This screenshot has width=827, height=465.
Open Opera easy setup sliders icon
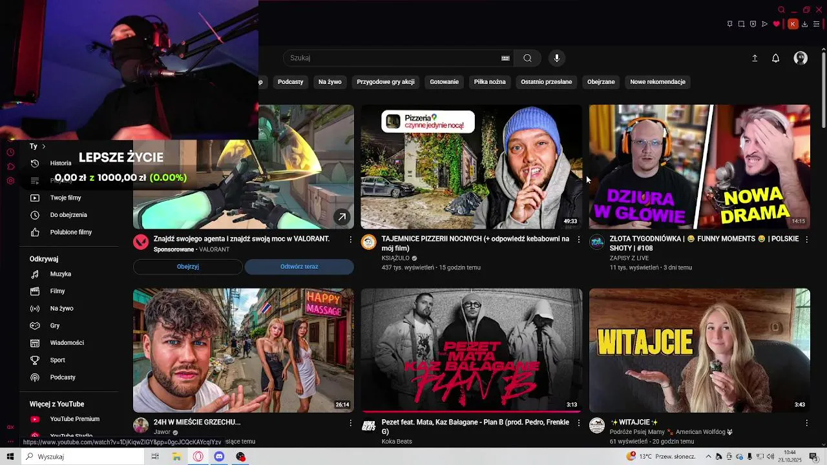pos(816,24)
